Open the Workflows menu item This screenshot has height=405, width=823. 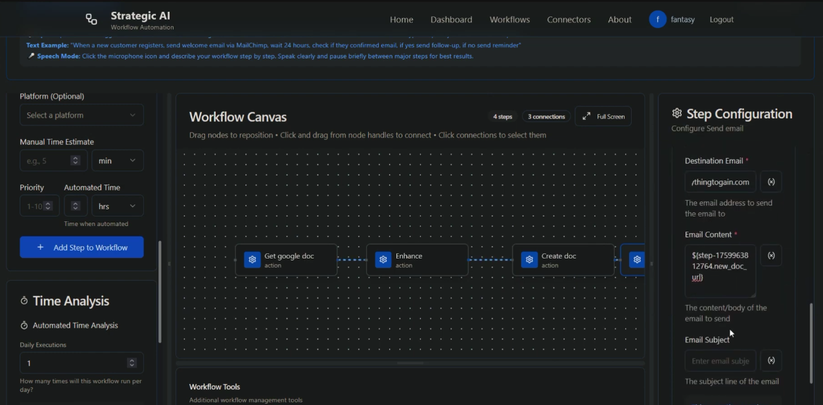click(509, 20)
